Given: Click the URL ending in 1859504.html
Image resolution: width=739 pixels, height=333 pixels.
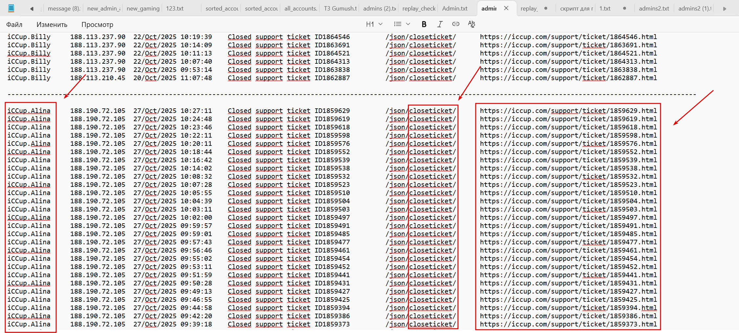Looking at the screenshot, I should coord(568,201).
